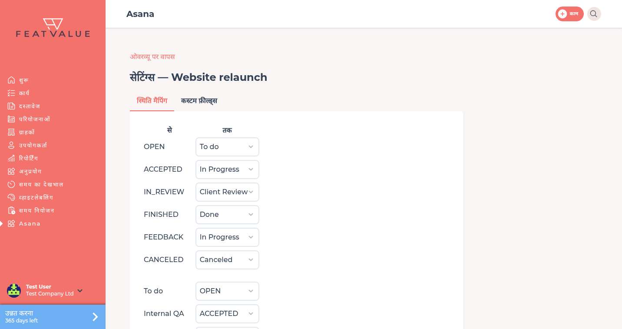Image resolution: width=622 pixels, height=329 pixels.
Task: Click the FeatValue logo
Action: point(53,27)
